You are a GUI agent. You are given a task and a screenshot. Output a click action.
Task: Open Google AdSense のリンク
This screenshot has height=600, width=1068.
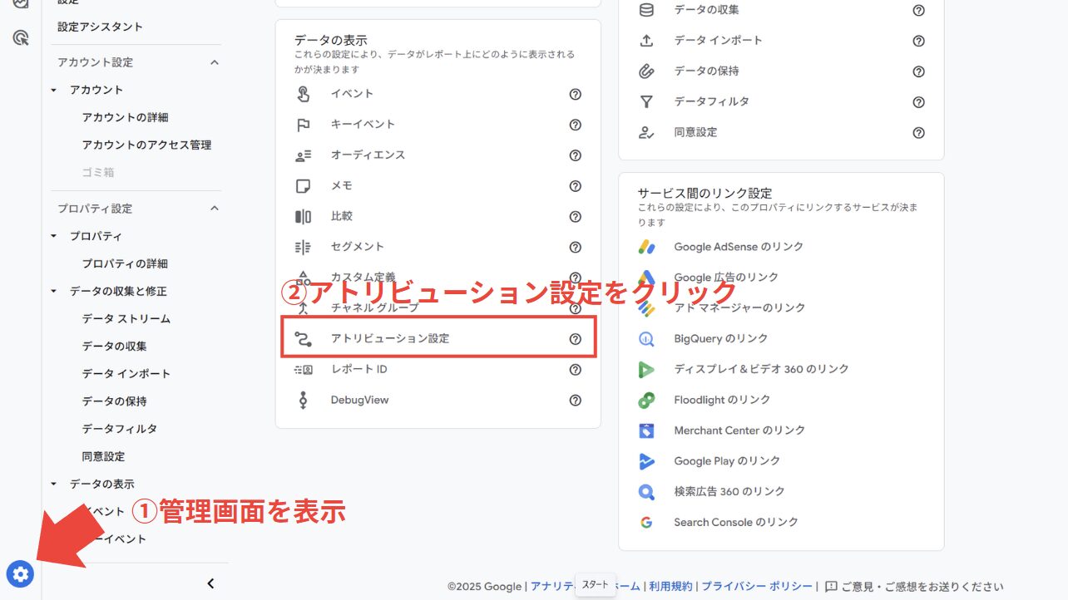coord(739,247)
